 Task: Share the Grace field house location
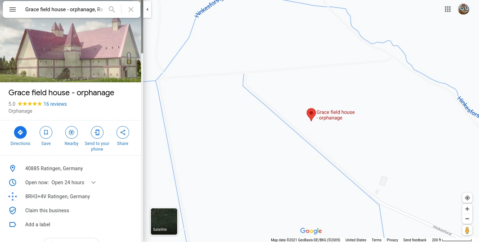pyautogui.click(x=123, y=136)
